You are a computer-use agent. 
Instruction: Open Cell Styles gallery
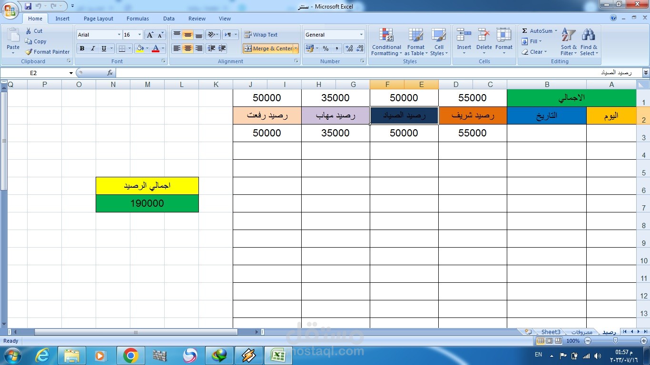point(439,42)
